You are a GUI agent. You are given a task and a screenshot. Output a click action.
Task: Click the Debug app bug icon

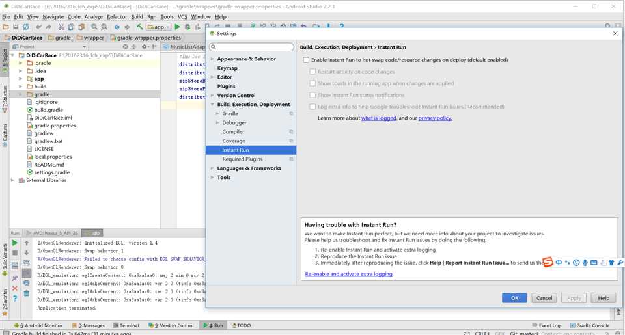(x=187, y=27)
